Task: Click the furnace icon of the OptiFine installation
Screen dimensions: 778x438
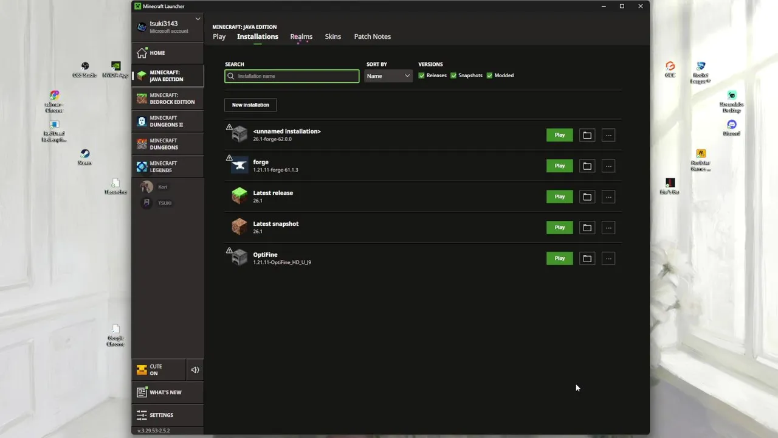Action: [239, 258]
